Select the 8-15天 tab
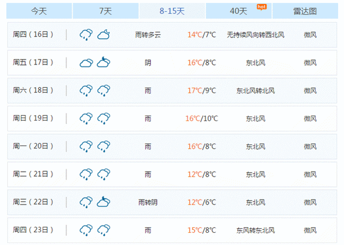The image size is (344, 245). [172, 11]
